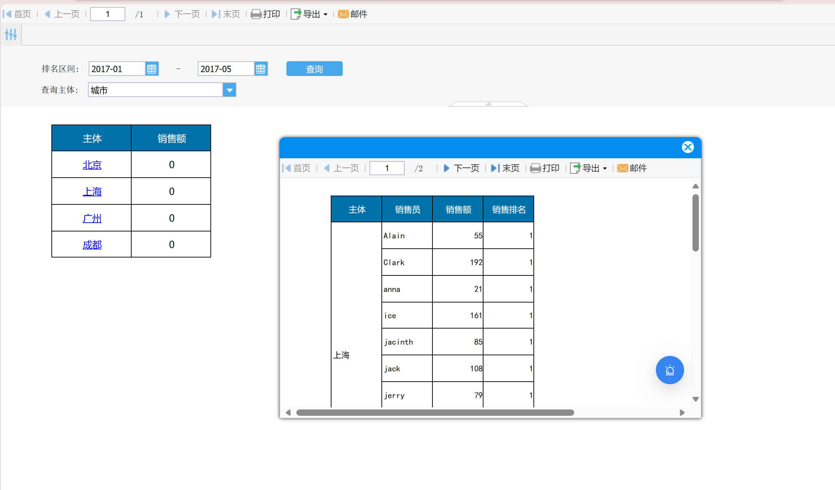Open the end date calendar picker icon
Image resolution: width=835 pixels, height=490 pixels.
pos(261,69)
